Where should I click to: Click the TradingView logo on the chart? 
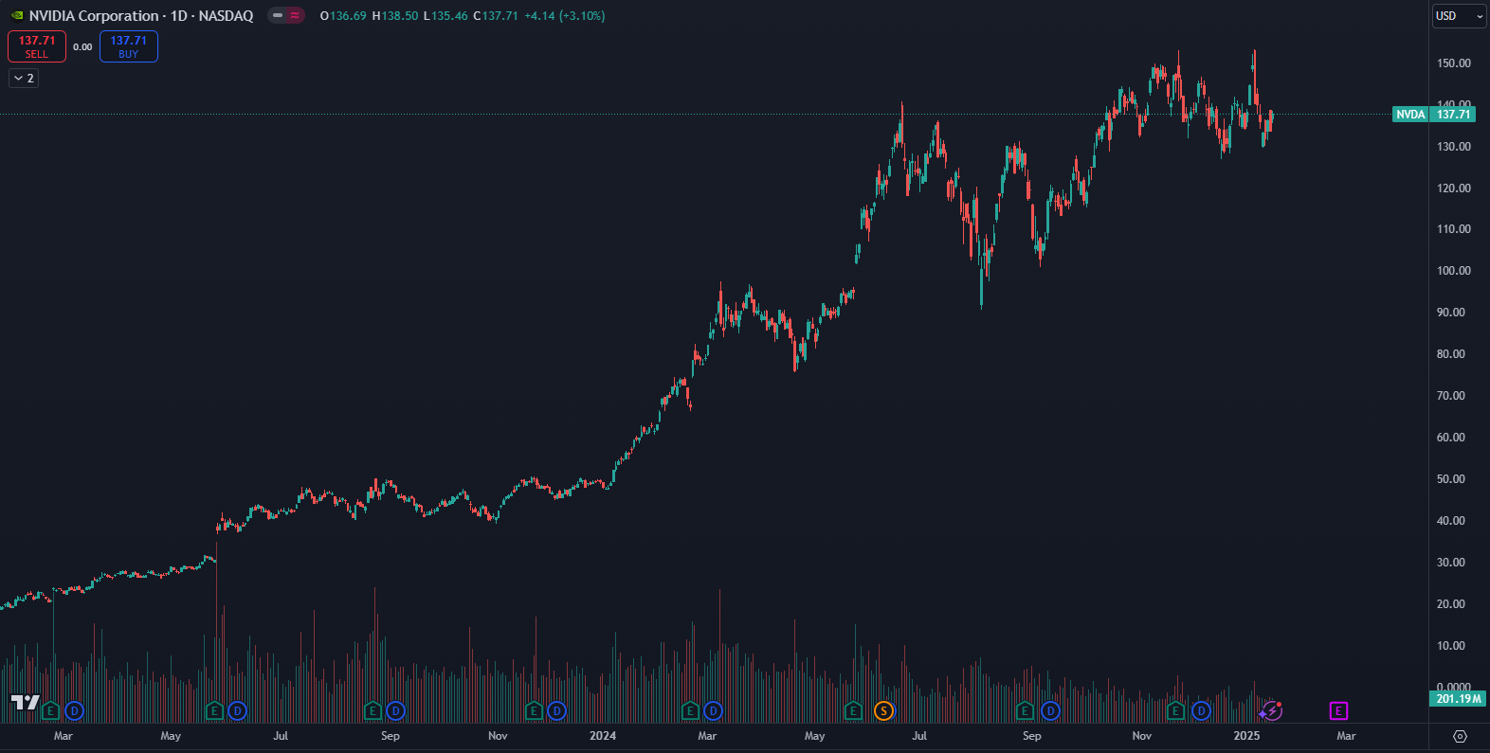click(x=25, y=703)
